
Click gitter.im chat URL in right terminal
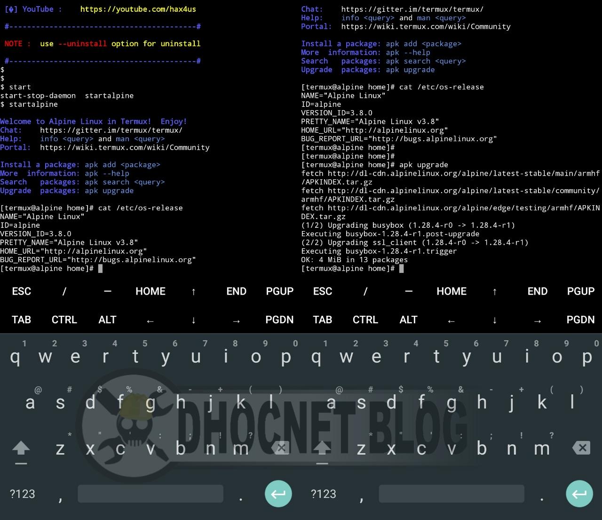click(x=412, y=9)
